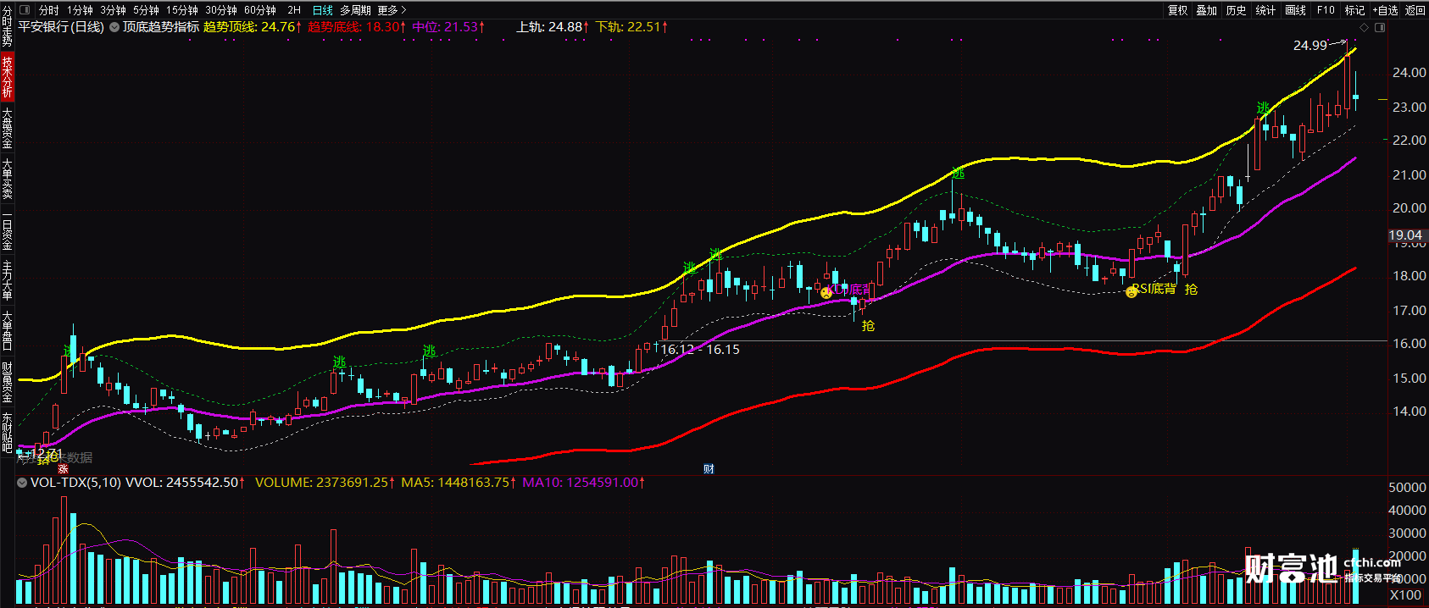The height and width of the screenshot is (608, 1429).
Task: Click the 趋势底线 18.30 value
Action: (357, 27)
